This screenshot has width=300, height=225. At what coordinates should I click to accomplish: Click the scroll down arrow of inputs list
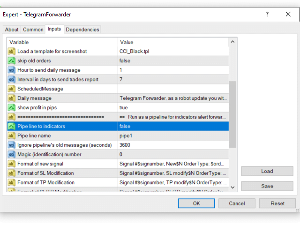(232, 187)
